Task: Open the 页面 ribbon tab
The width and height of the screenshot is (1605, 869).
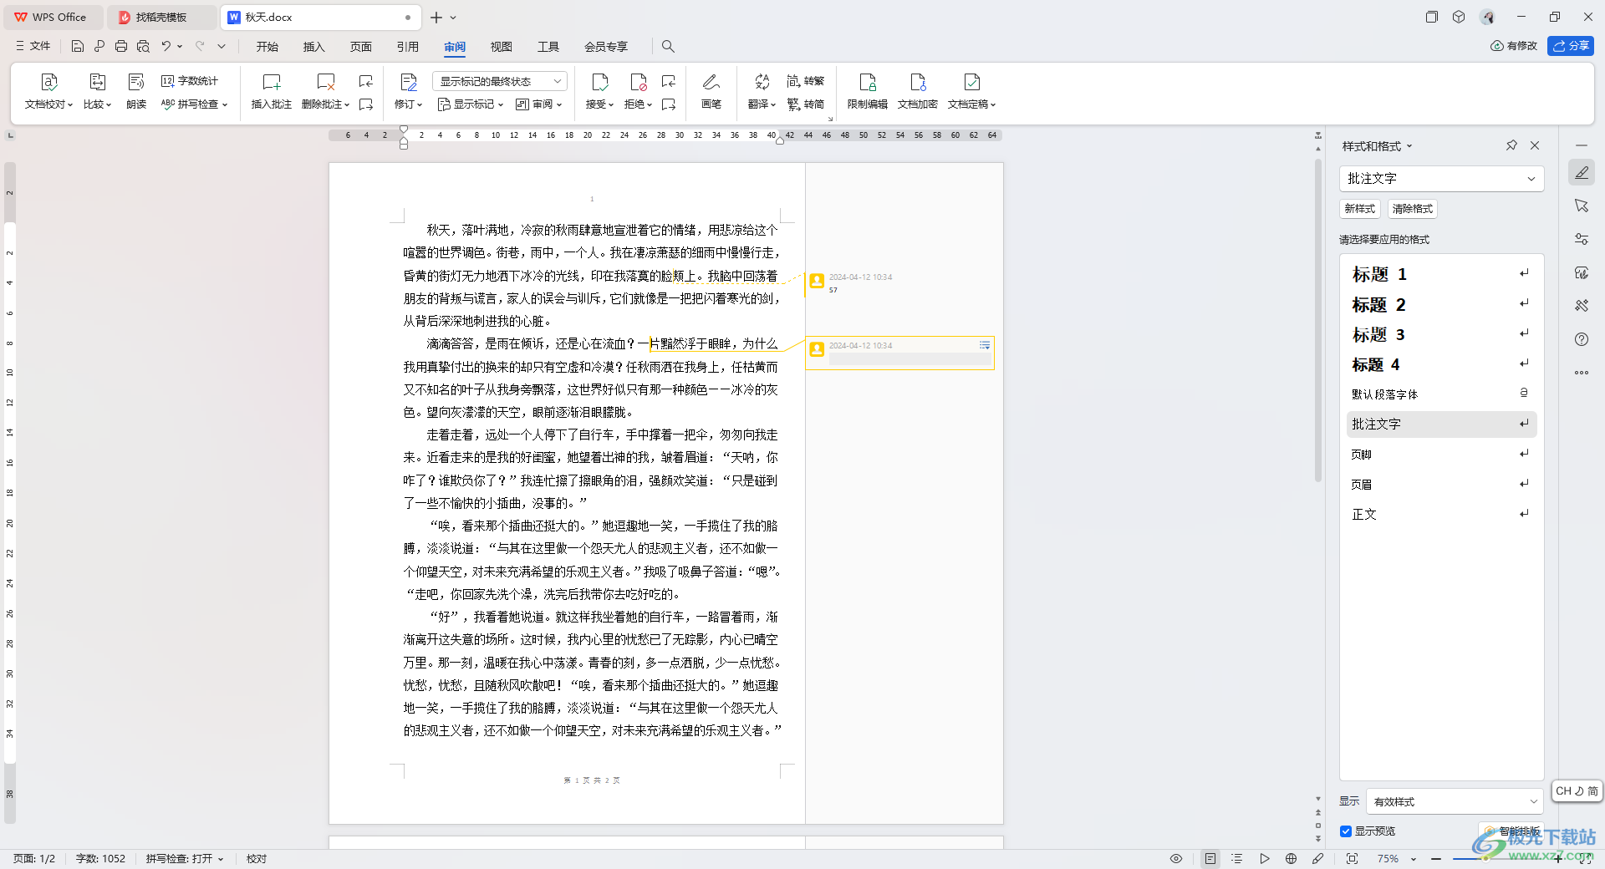Action: tap(361, 47)
